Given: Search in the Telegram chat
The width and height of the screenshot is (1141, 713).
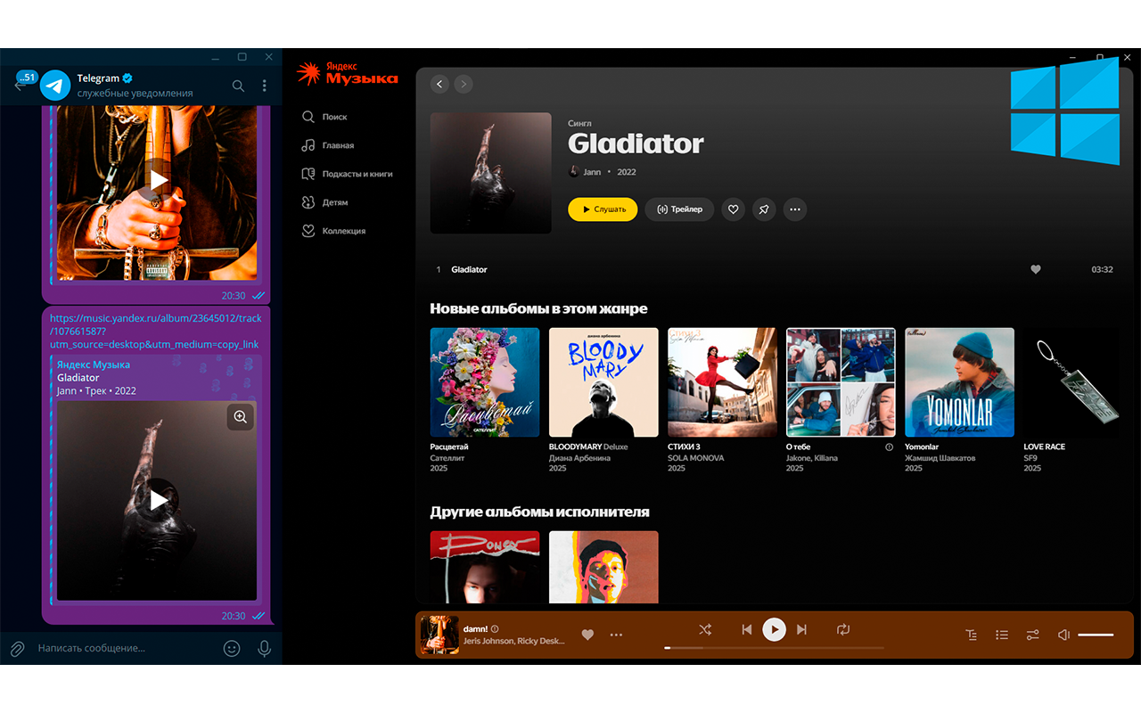Looking at the screenshot, I should [x=238, y=86].
